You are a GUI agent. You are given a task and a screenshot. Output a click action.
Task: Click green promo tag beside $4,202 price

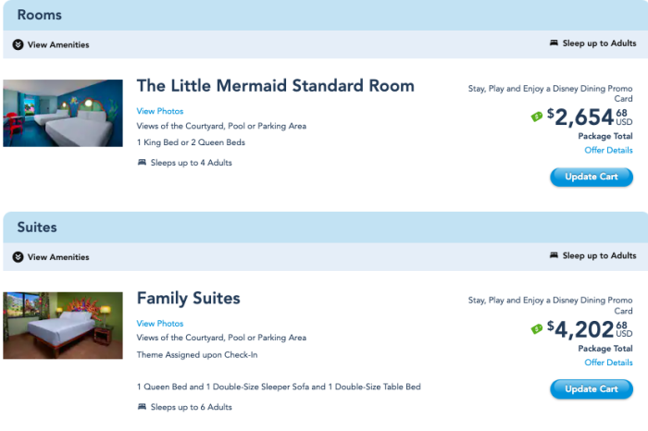(536, 329)
